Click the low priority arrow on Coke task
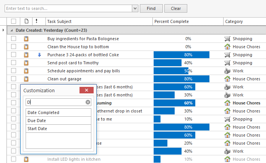 (39, 55)
